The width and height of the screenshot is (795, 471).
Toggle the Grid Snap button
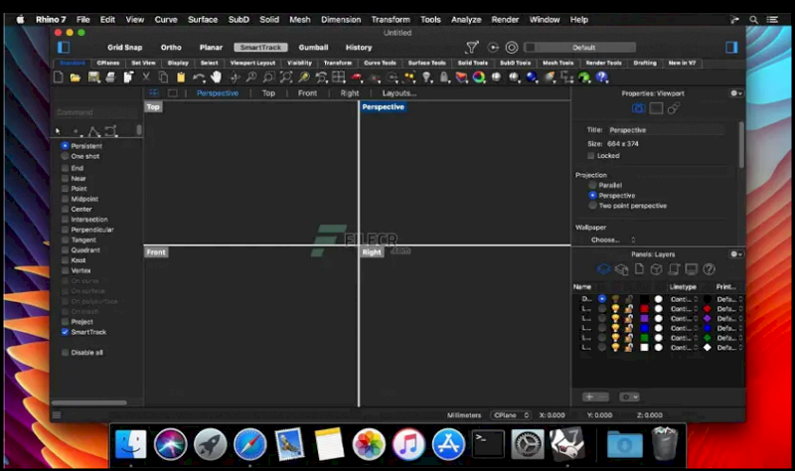coord(125,47)
